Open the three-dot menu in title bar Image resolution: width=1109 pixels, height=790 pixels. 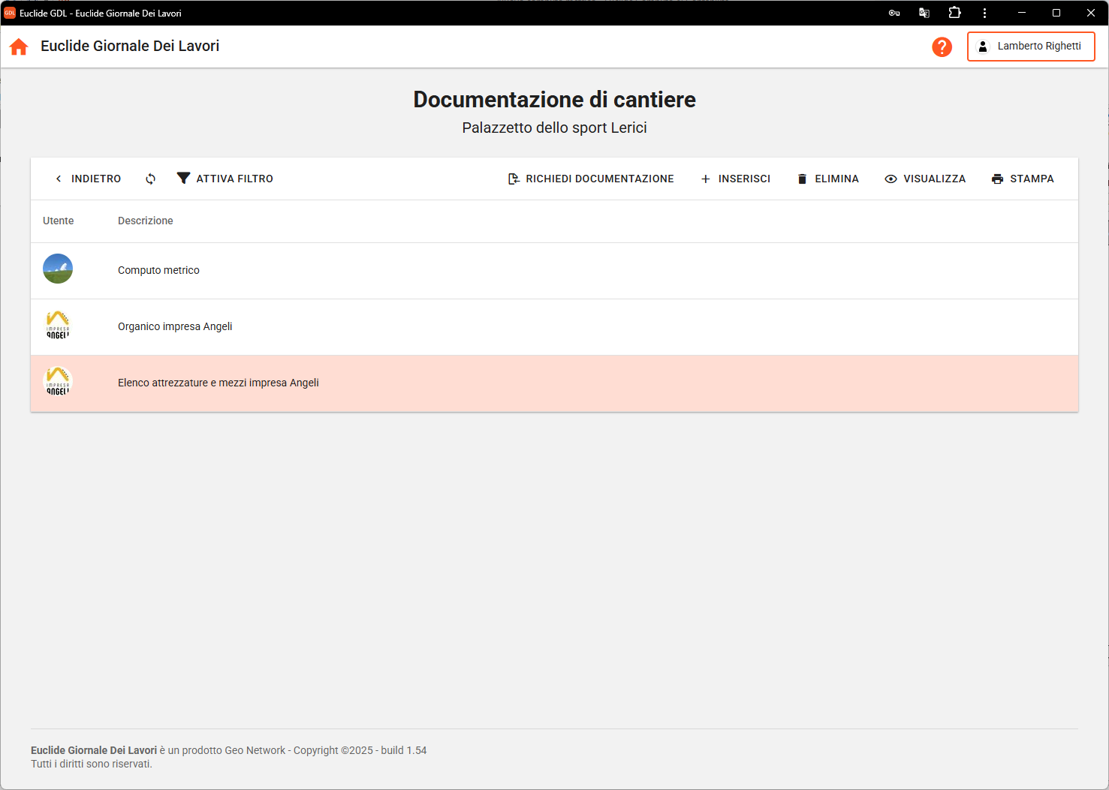(984, 13)
